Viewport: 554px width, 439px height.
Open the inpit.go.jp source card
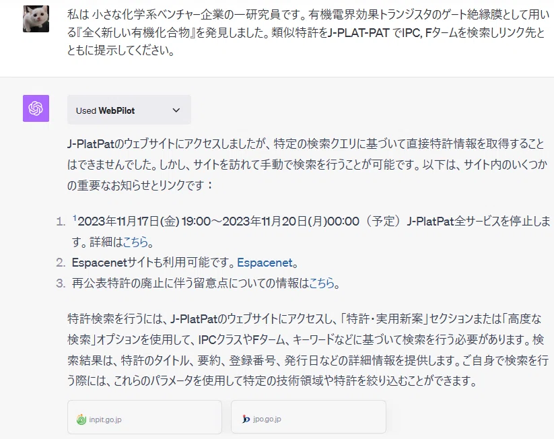pyautogui.click(x=145, y=417)
